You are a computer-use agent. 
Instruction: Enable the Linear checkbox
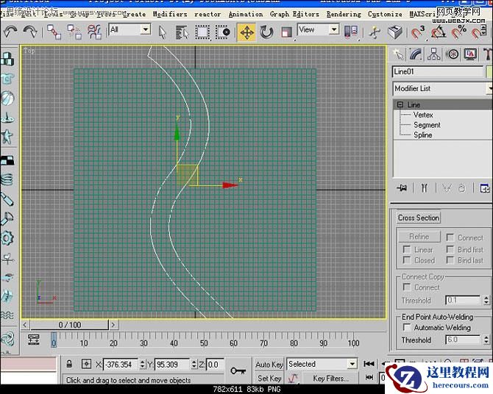click(x=406, y=249)
